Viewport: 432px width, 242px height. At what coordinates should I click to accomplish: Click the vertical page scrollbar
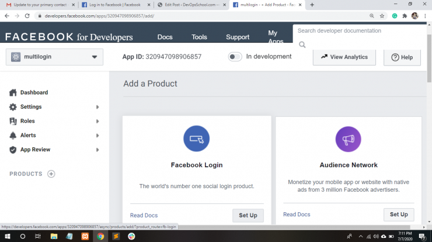(x=429, y=58)
